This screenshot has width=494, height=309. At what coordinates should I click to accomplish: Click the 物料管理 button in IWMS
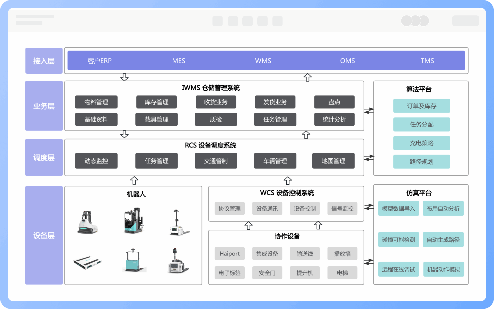click(x=96, y=102)
